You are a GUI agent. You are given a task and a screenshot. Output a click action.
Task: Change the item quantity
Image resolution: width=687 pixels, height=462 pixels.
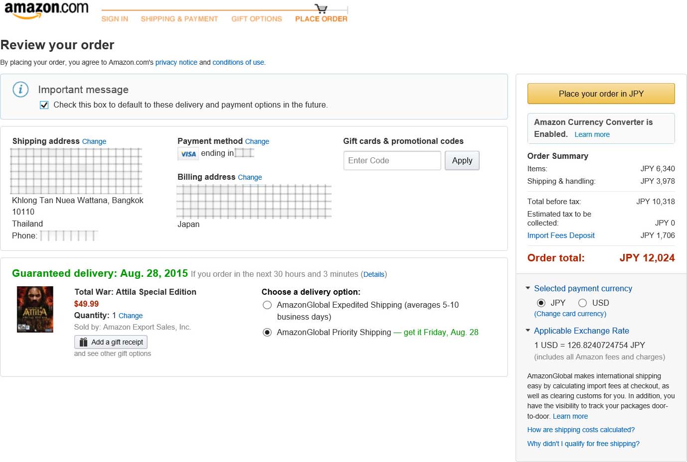131,316
